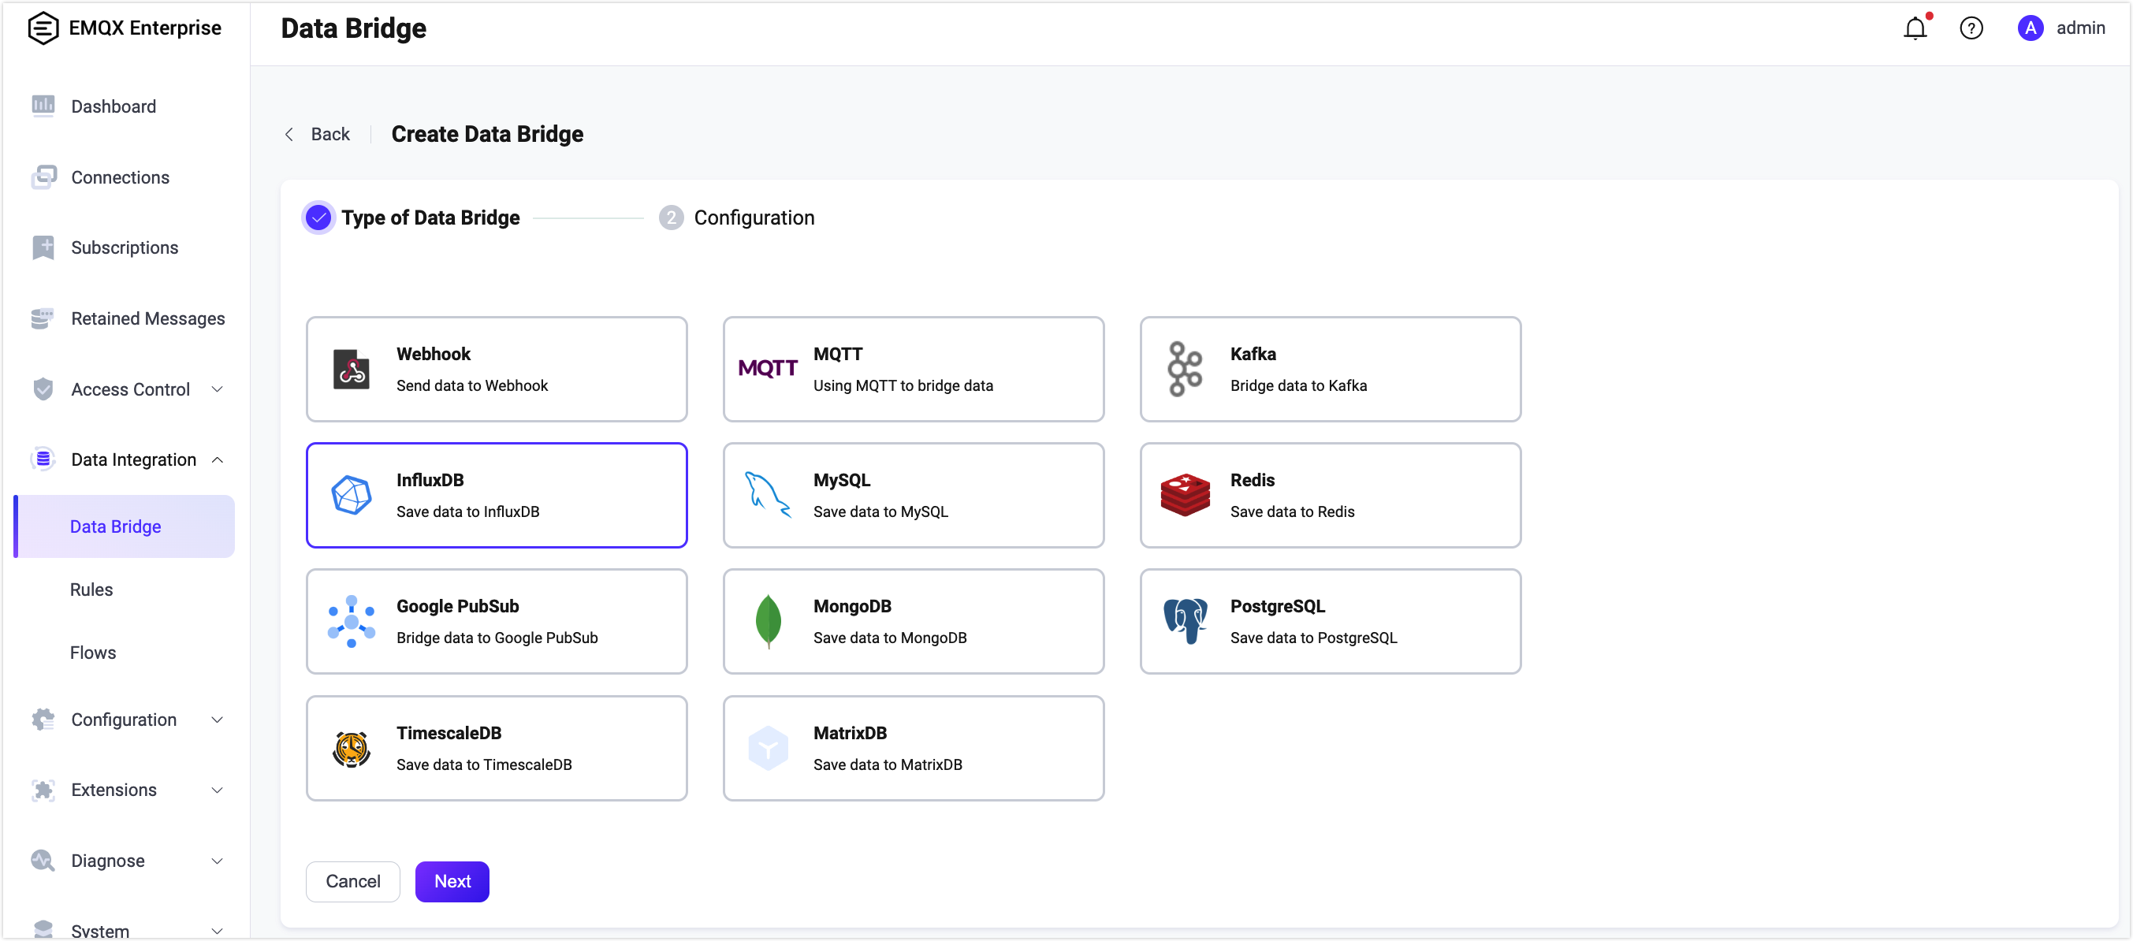
Task: Click the Next button
Action: (452, 881)
